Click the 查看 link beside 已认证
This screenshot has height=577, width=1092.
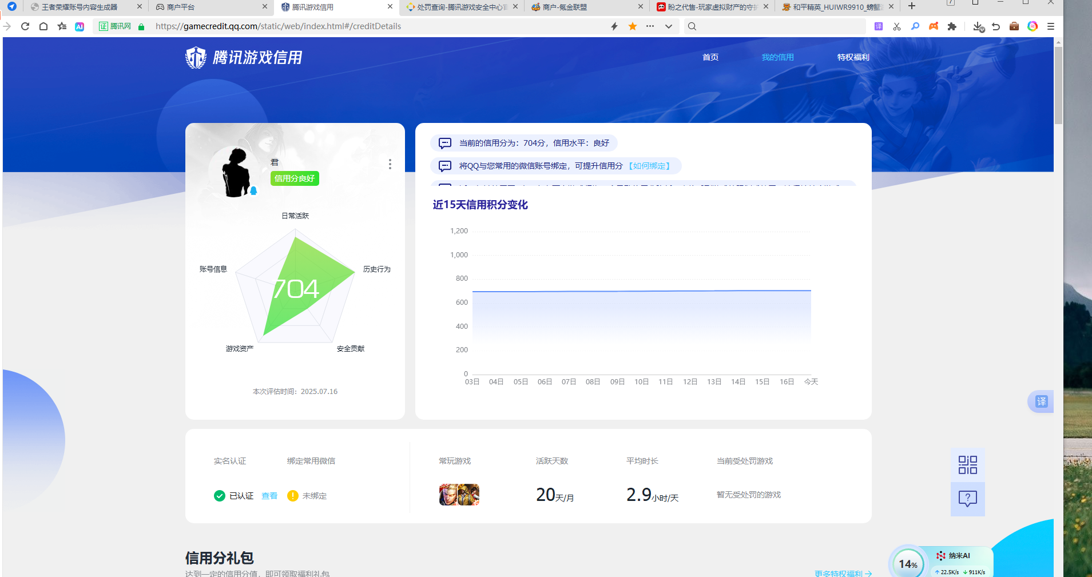269,496
